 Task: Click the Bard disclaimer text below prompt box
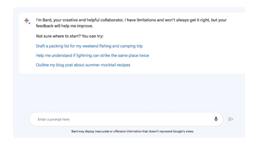click(x=132, y=131)
